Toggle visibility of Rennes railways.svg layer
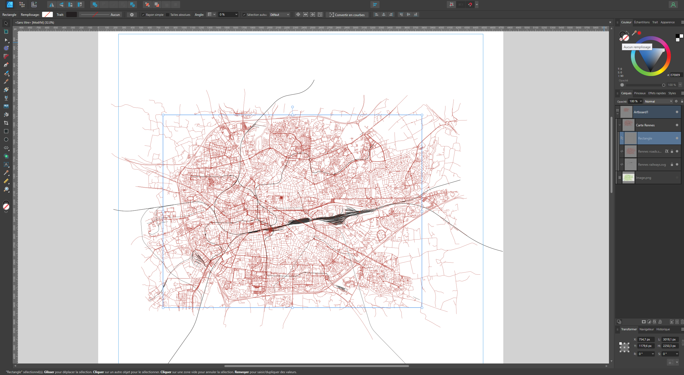 tap(677, 164)
